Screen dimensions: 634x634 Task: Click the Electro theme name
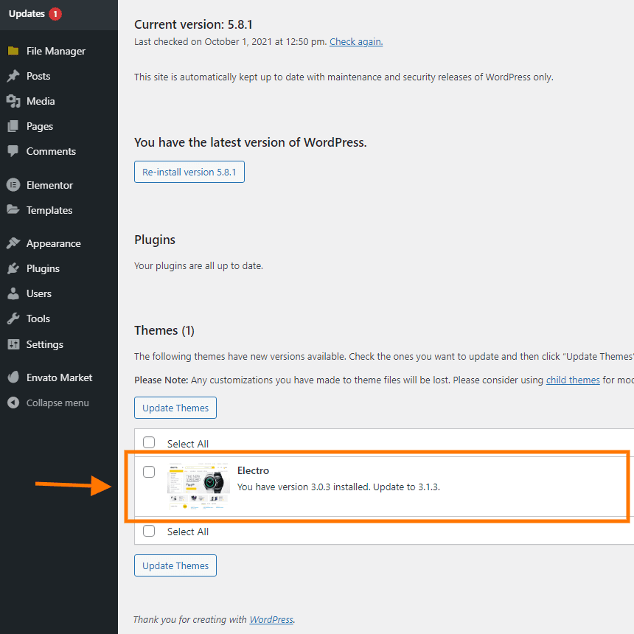tap(253, 470)
